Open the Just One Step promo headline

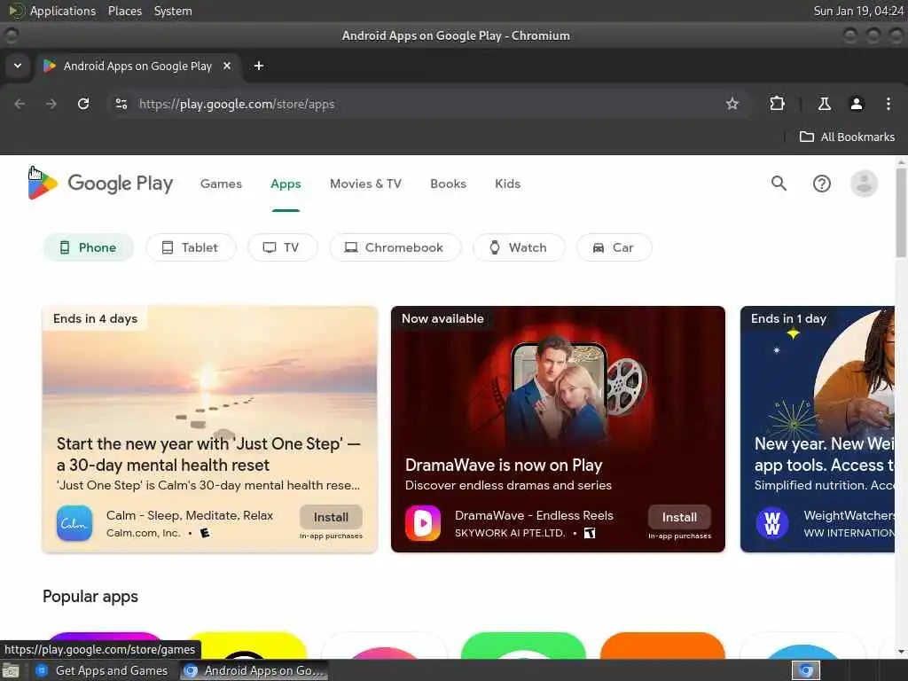click(208, 455)
